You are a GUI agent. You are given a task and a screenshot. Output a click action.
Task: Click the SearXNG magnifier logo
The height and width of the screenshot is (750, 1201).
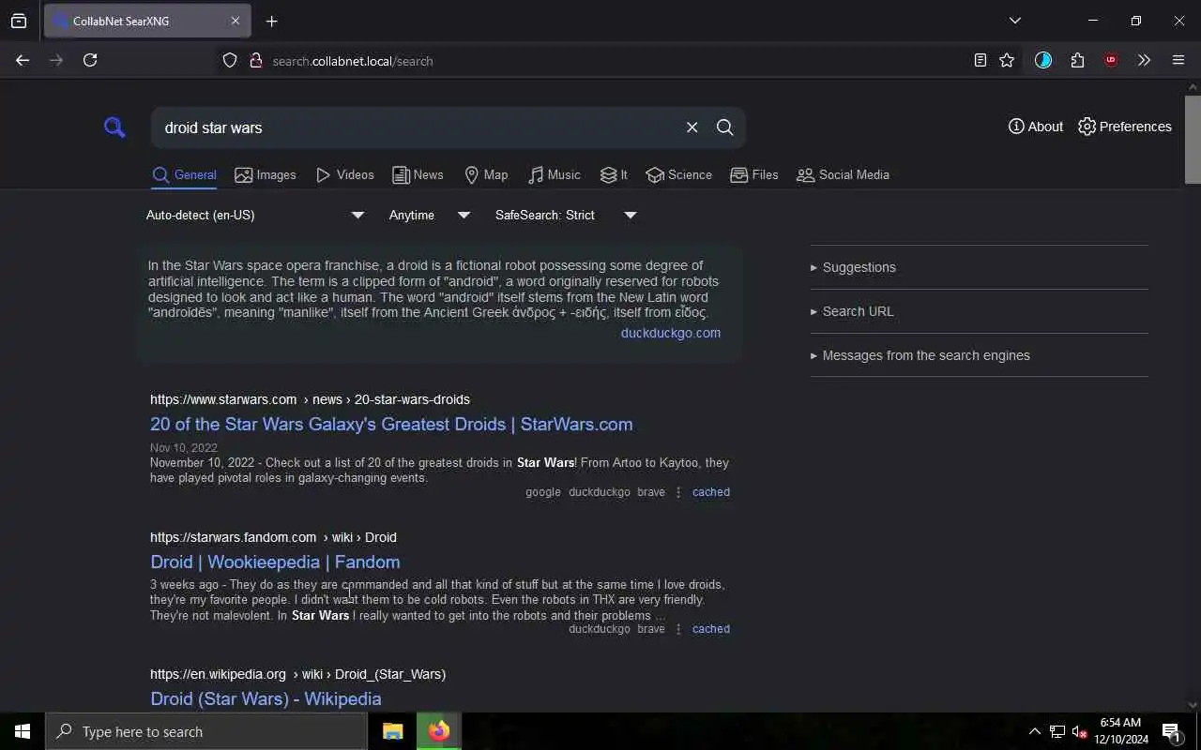pyautogui.click(x=114, y=127)
